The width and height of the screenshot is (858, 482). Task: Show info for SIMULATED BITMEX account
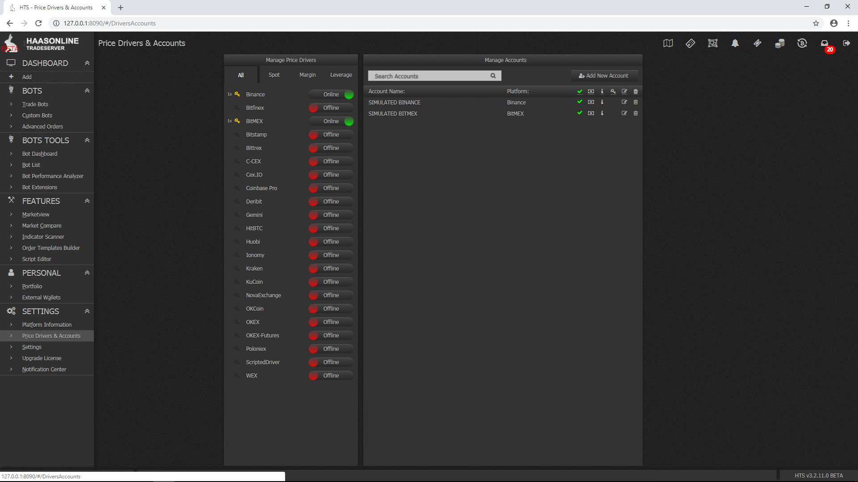click(602, 113)
